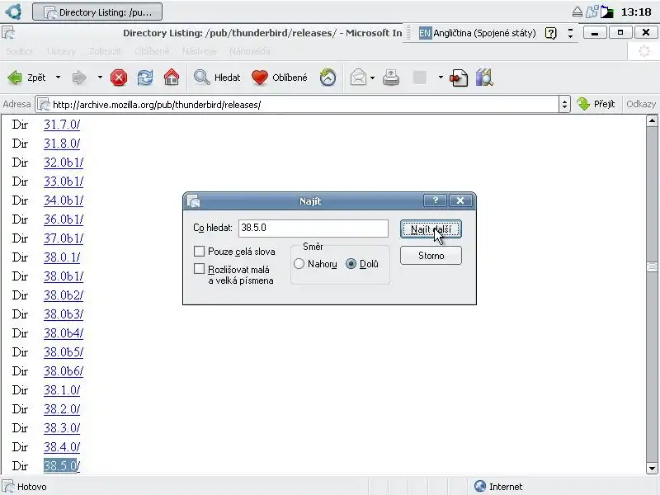
Task: Click the EN language indicator
Action: (425, 33)
